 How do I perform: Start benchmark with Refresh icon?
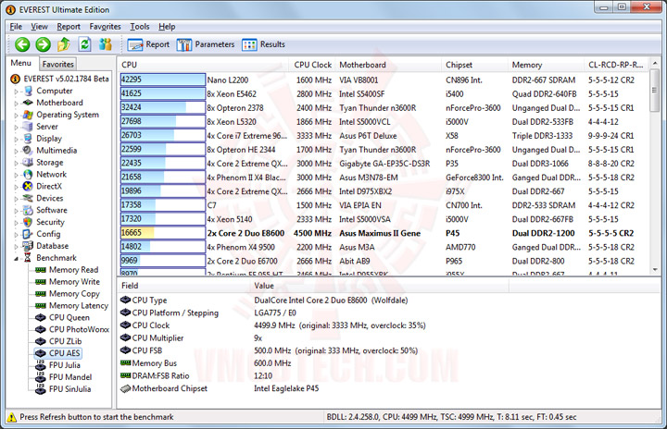[x=85, y=44]
